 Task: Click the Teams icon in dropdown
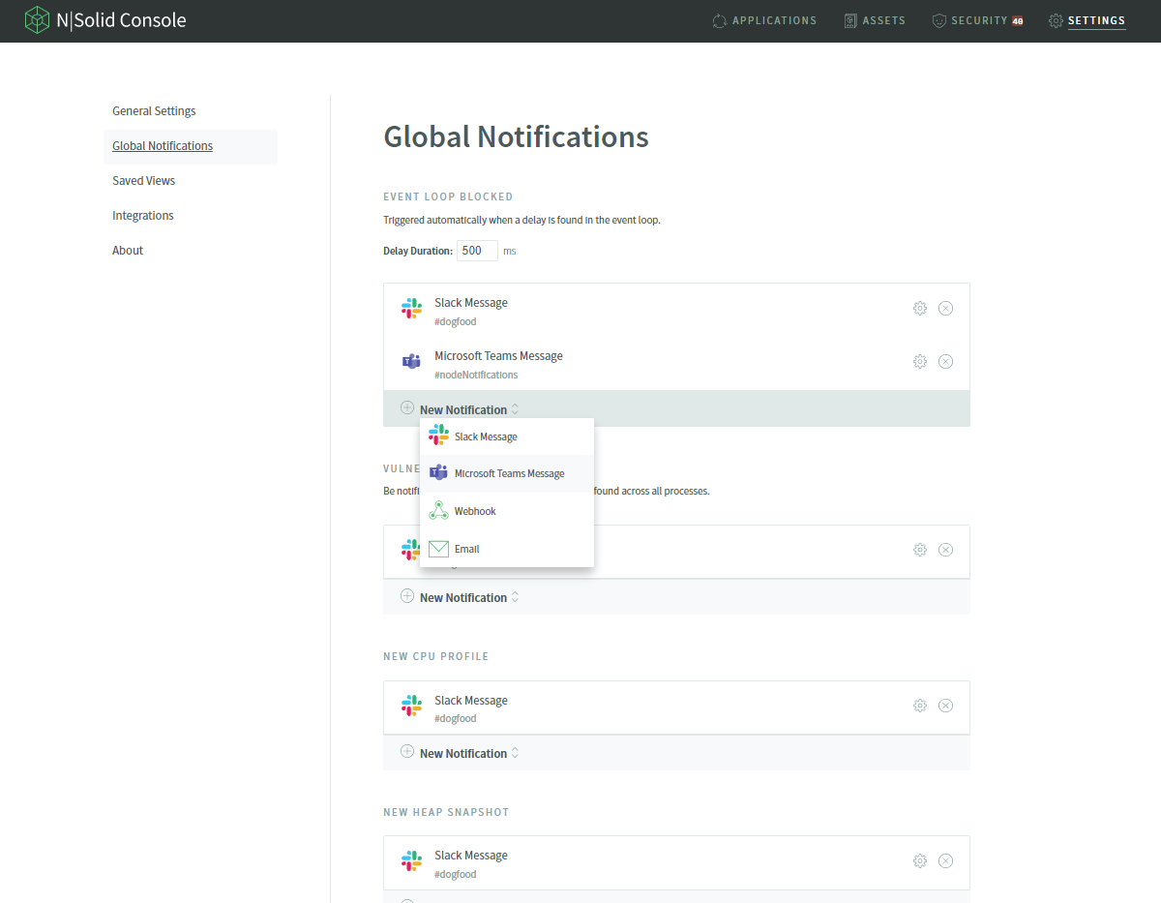438,473
